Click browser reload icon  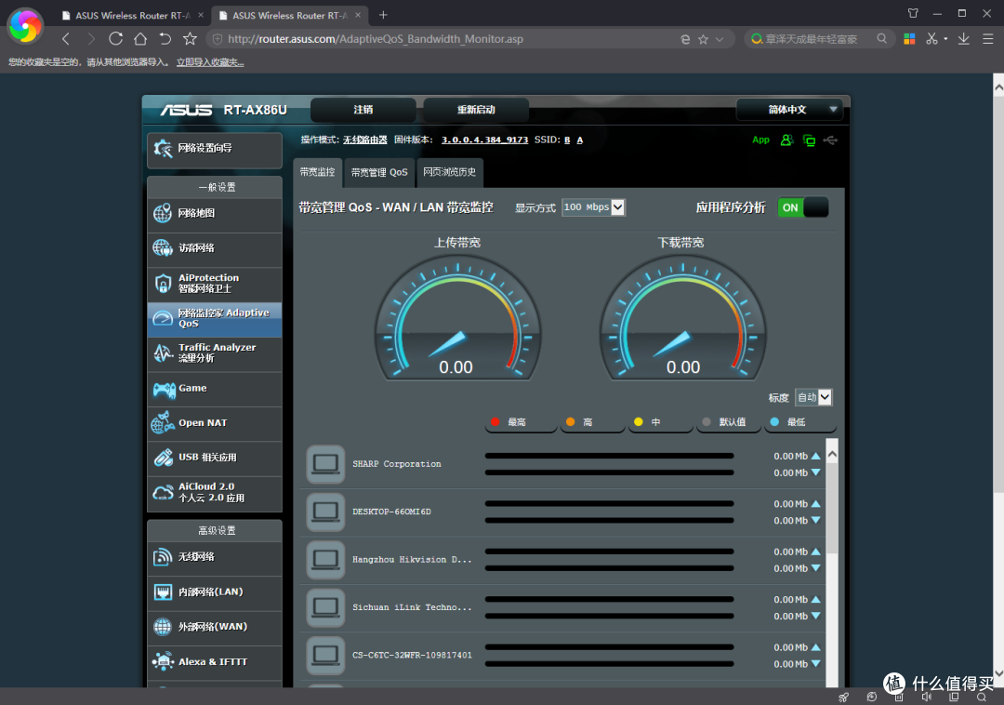[116, 38]
